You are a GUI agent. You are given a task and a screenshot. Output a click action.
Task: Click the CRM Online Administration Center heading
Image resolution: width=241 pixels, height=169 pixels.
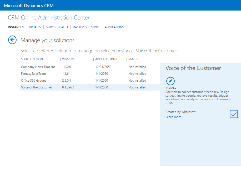click(49, 18)
